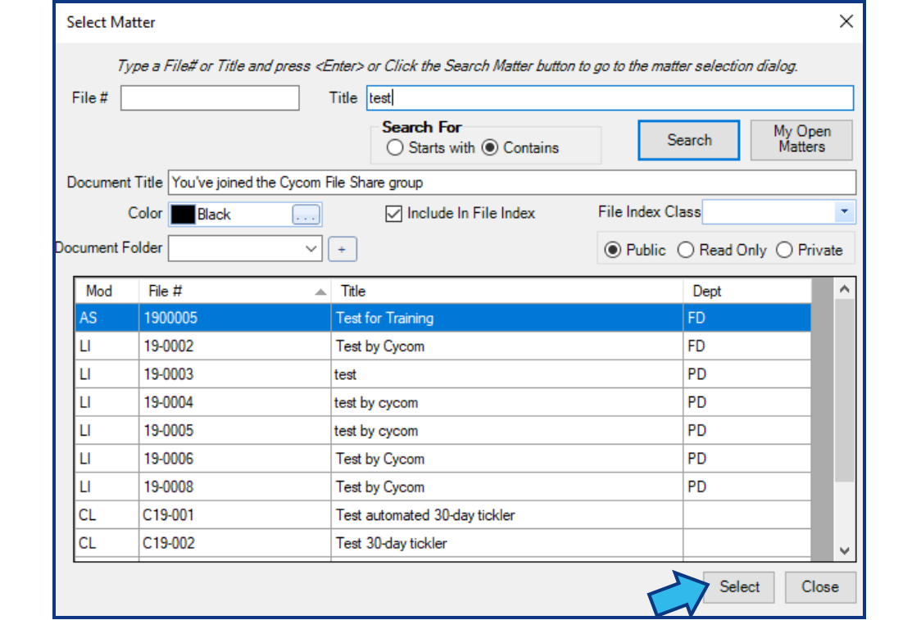Select matter row with file 19-0004
The height and width of the screenshot is (620, 921).
pos(442,403)
